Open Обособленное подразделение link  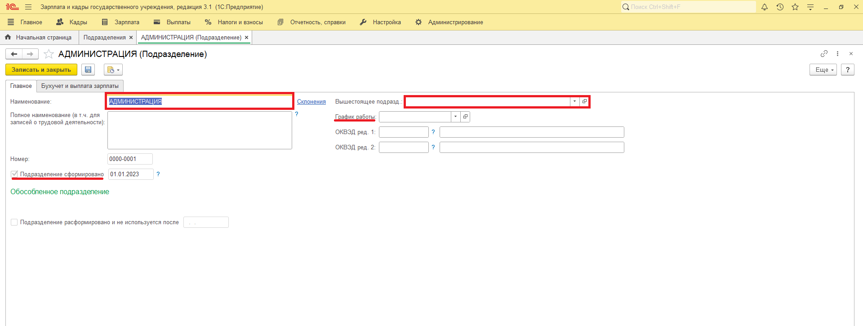click(x=60, y=191)
